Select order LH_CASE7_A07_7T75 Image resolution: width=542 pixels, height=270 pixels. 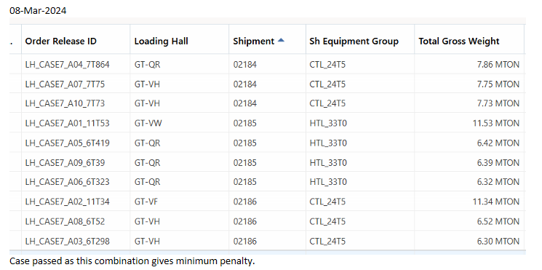pyautogui.click(x=65, y=84)
